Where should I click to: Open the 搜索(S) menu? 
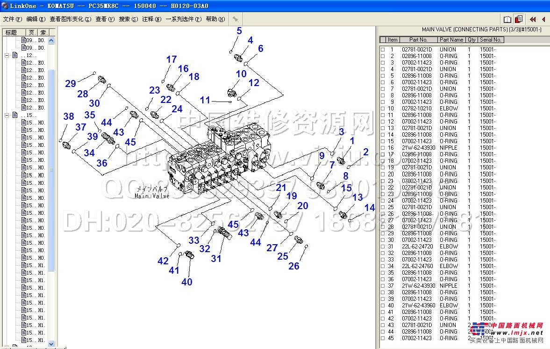point(129,19)
